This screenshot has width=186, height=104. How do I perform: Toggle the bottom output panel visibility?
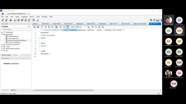[x=158, y=20]
